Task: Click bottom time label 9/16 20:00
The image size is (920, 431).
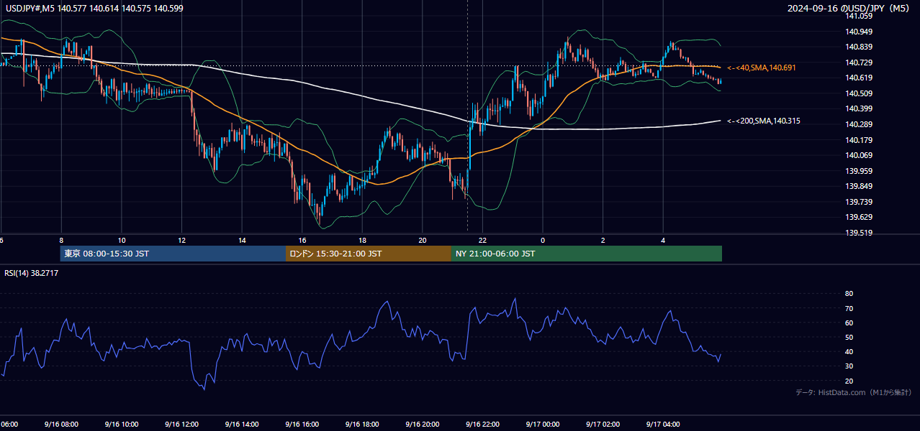Action: 422,424
